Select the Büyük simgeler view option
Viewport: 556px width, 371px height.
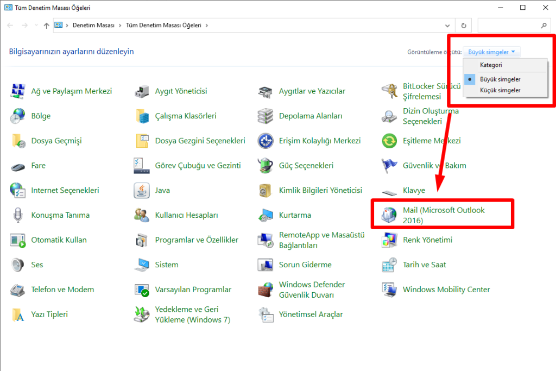coord(500,79)
